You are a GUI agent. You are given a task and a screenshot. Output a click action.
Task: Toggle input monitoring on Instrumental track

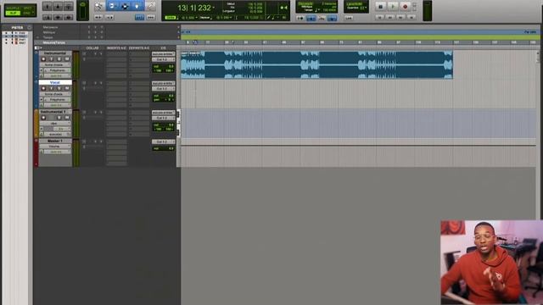51,59
